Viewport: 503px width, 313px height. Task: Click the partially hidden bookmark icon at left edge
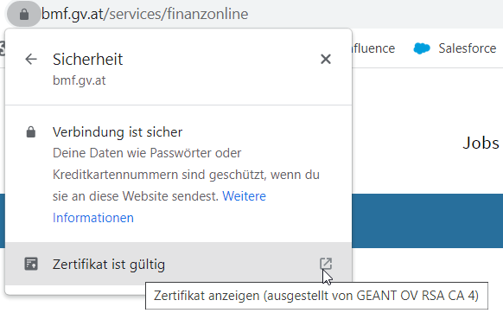3,48
